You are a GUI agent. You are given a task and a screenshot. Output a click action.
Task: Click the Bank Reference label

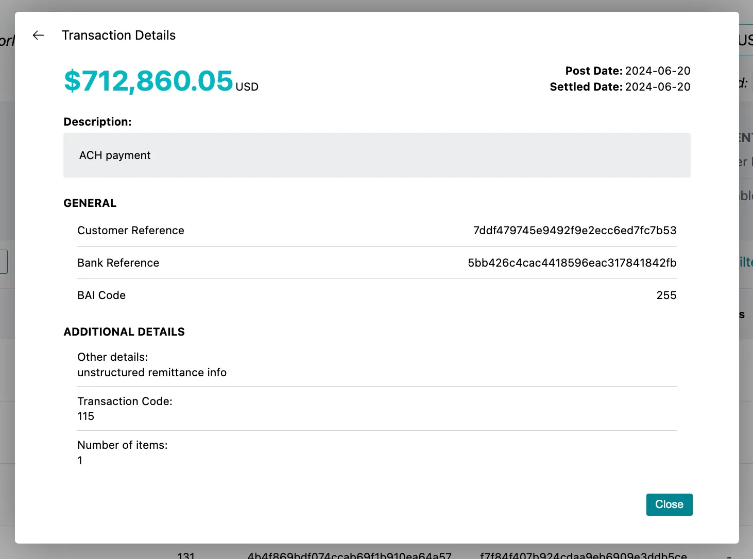click(118, 263)
